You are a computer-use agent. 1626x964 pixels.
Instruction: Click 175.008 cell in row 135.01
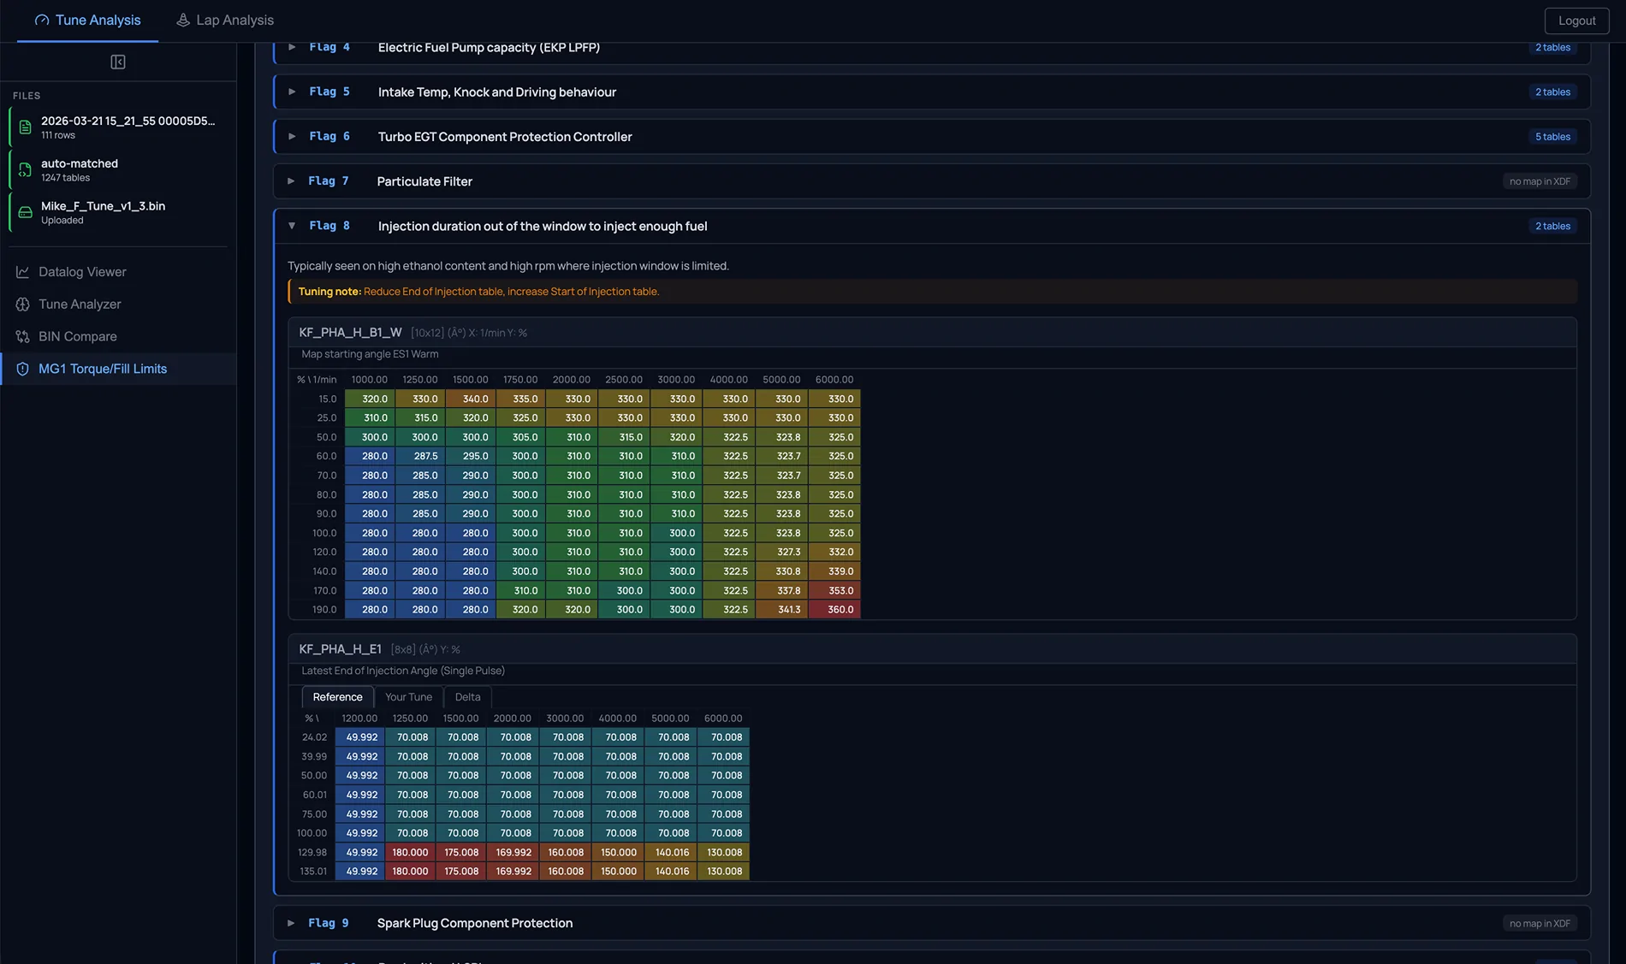[x=460, y=872]
